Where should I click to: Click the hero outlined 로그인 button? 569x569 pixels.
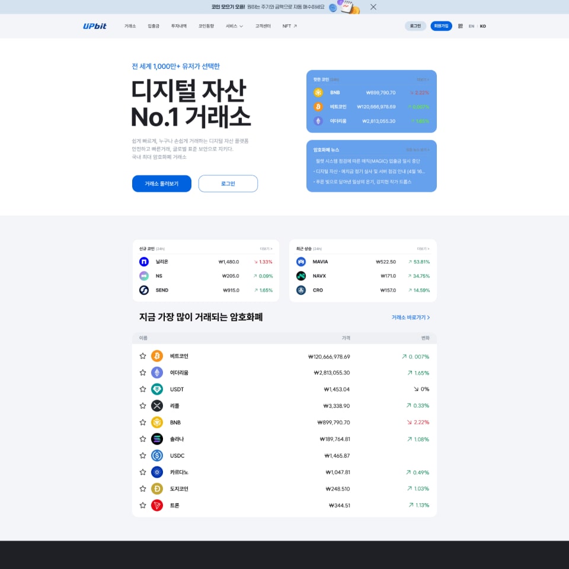tap(228, 184)
